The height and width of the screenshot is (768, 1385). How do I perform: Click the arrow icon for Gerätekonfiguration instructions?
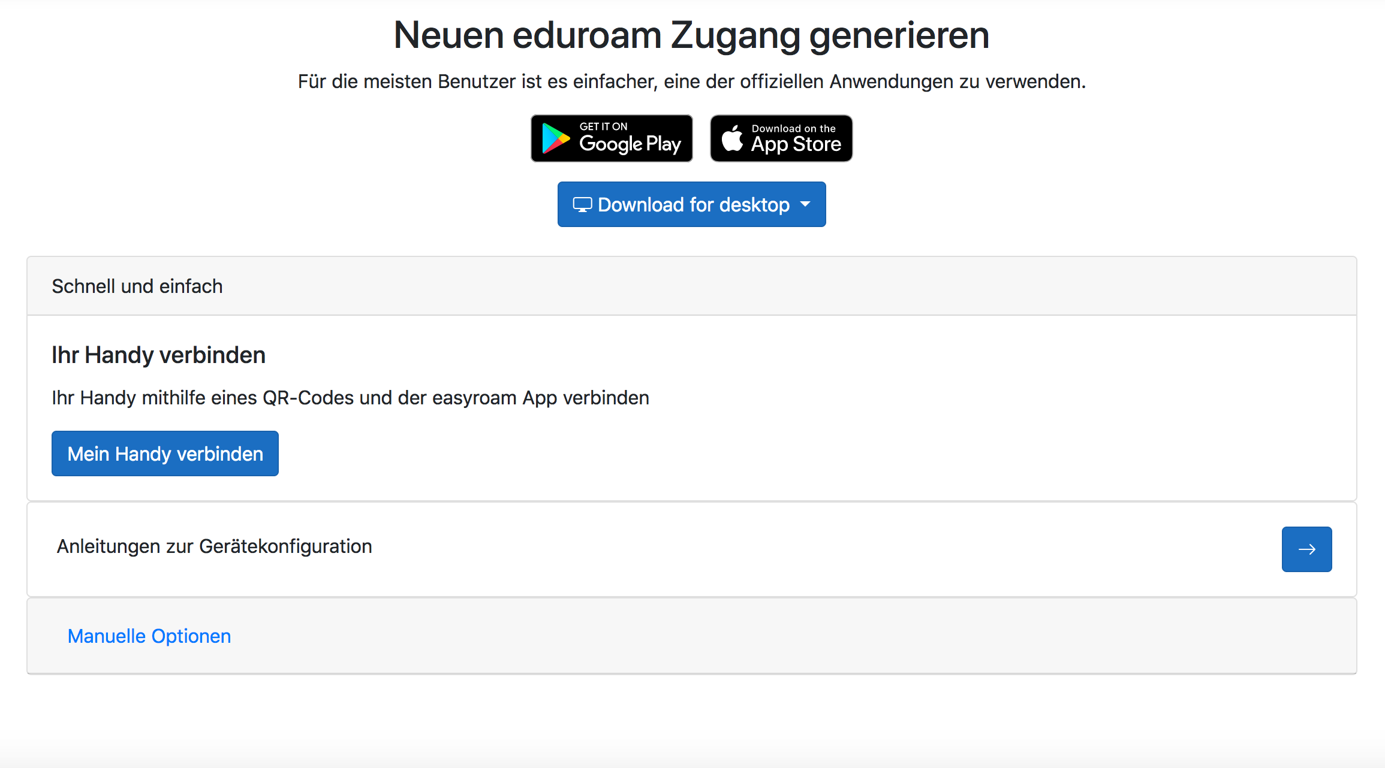[x=1307, y=549]
